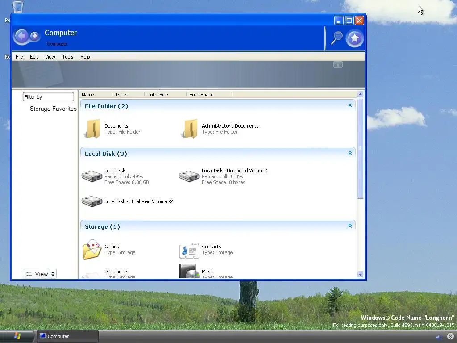Open favorites with the star button

coord(354,38)
